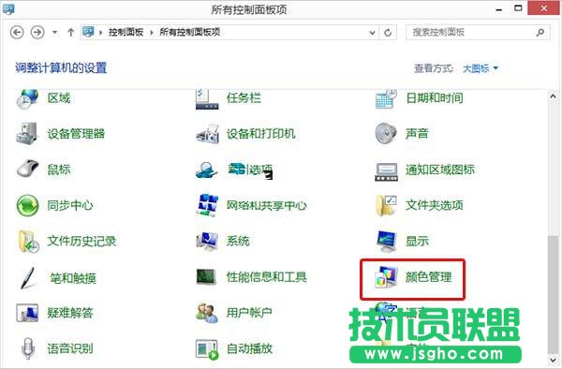Expand breadcrumb arrow before 控制面板
This screenshot has height=369, width=562.
pos(101,33)
